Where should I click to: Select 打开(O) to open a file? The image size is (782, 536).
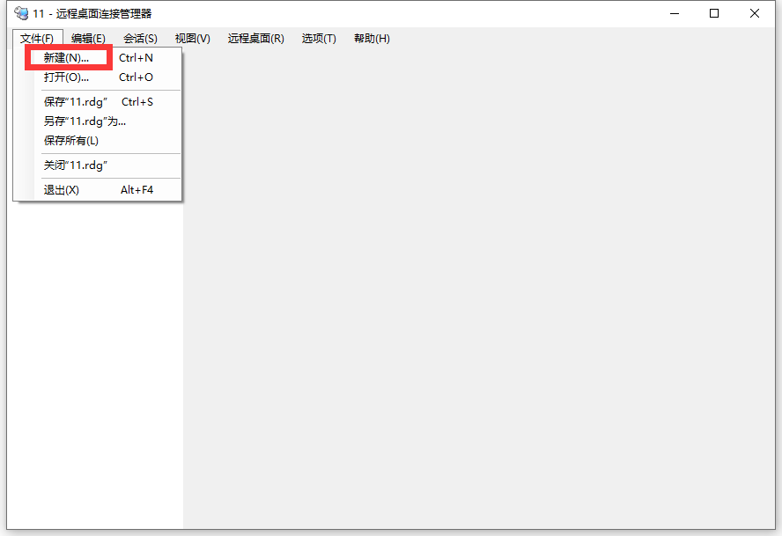[x=68, y=77]
